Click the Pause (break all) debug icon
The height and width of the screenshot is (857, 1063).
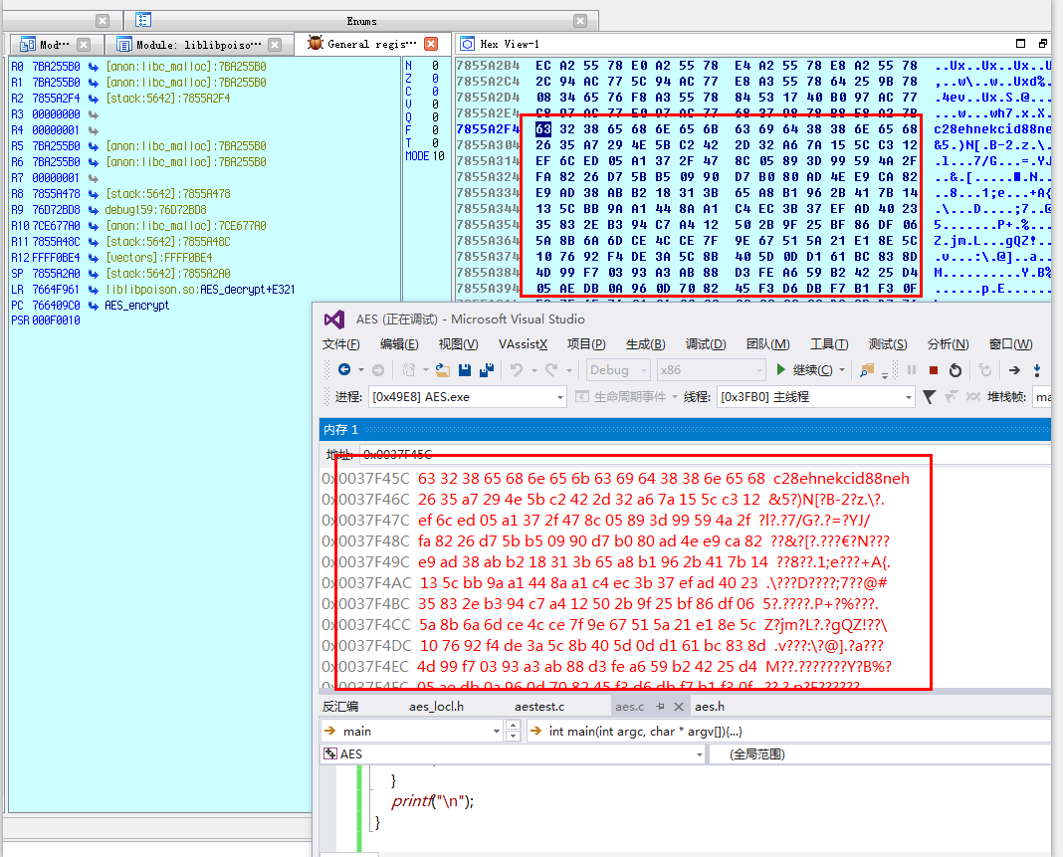pos(911,370)
